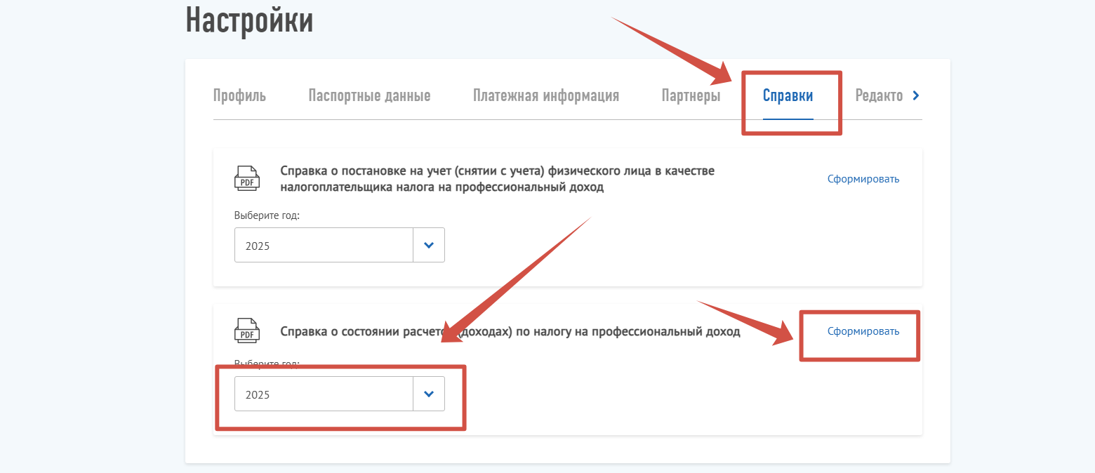The image size is (1095, 473).
Task: Click the title 'Справка о состоянии расчетов'
Action: tap(510, 331)
